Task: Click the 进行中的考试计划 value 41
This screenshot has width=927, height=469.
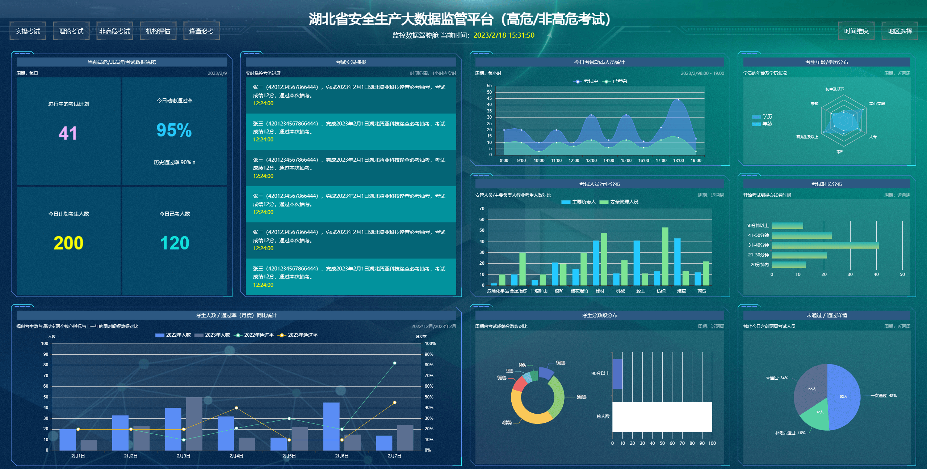Action: point(68,133)
